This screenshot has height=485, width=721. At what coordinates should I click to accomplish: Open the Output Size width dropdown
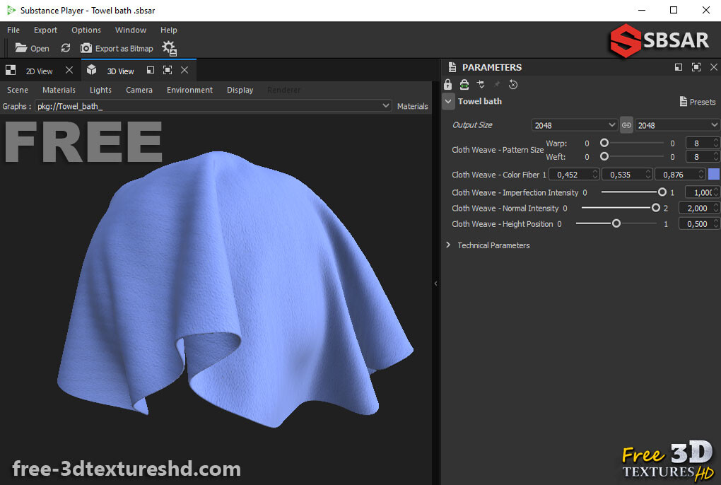[574, 125]
